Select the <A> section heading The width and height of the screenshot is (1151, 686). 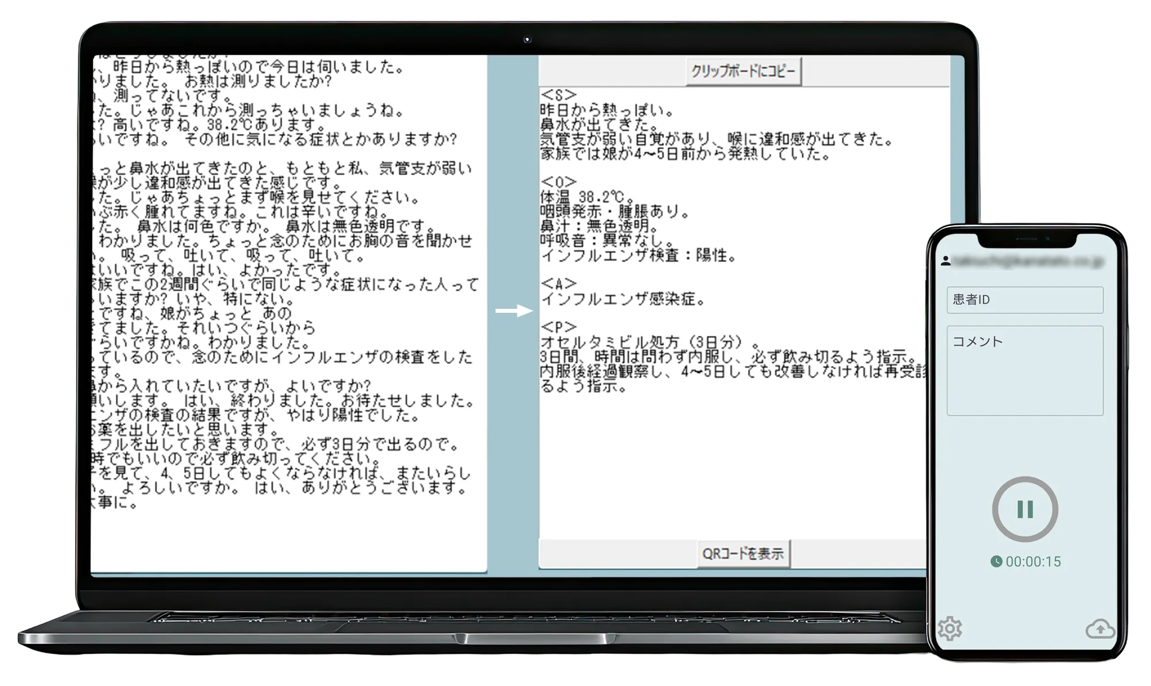click(559, 284)
